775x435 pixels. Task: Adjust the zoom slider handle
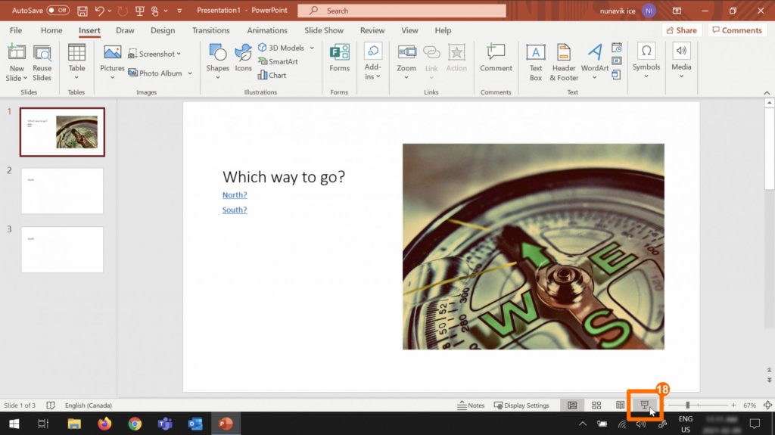click(687, 405)
